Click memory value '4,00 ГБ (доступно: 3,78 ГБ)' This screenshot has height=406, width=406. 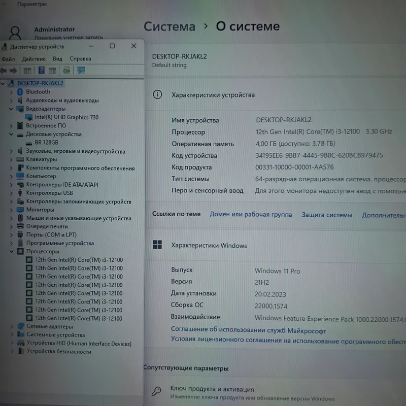(x=295, y=144)
